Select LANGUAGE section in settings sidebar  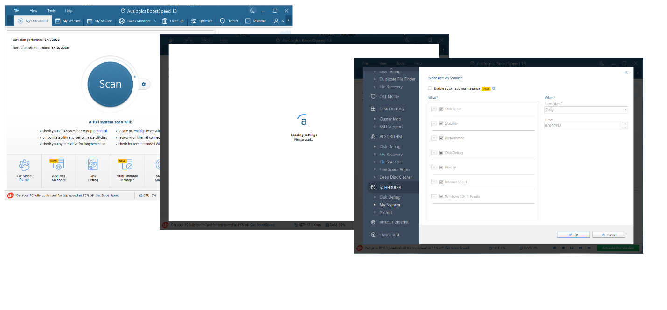pyautogui.click(x=389, y=235)
